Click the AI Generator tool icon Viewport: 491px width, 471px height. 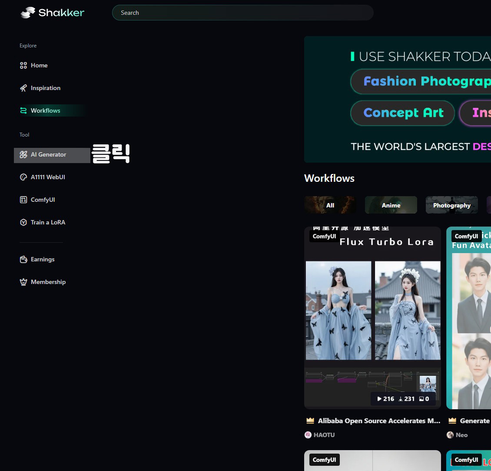coord(23,154)
